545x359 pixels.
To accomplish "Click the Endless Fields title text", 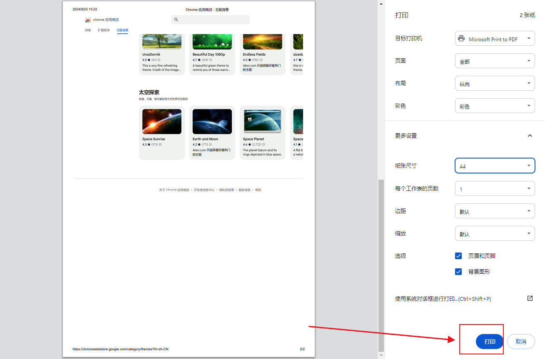I will [254, 54].
